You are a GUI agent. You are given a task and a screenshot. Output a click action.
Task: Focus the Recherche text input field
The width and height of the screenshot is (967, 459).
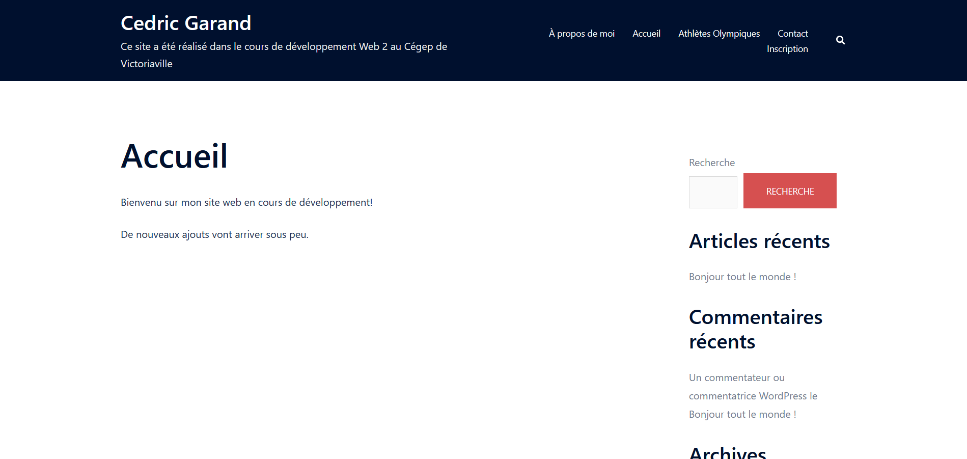point(712,192)
